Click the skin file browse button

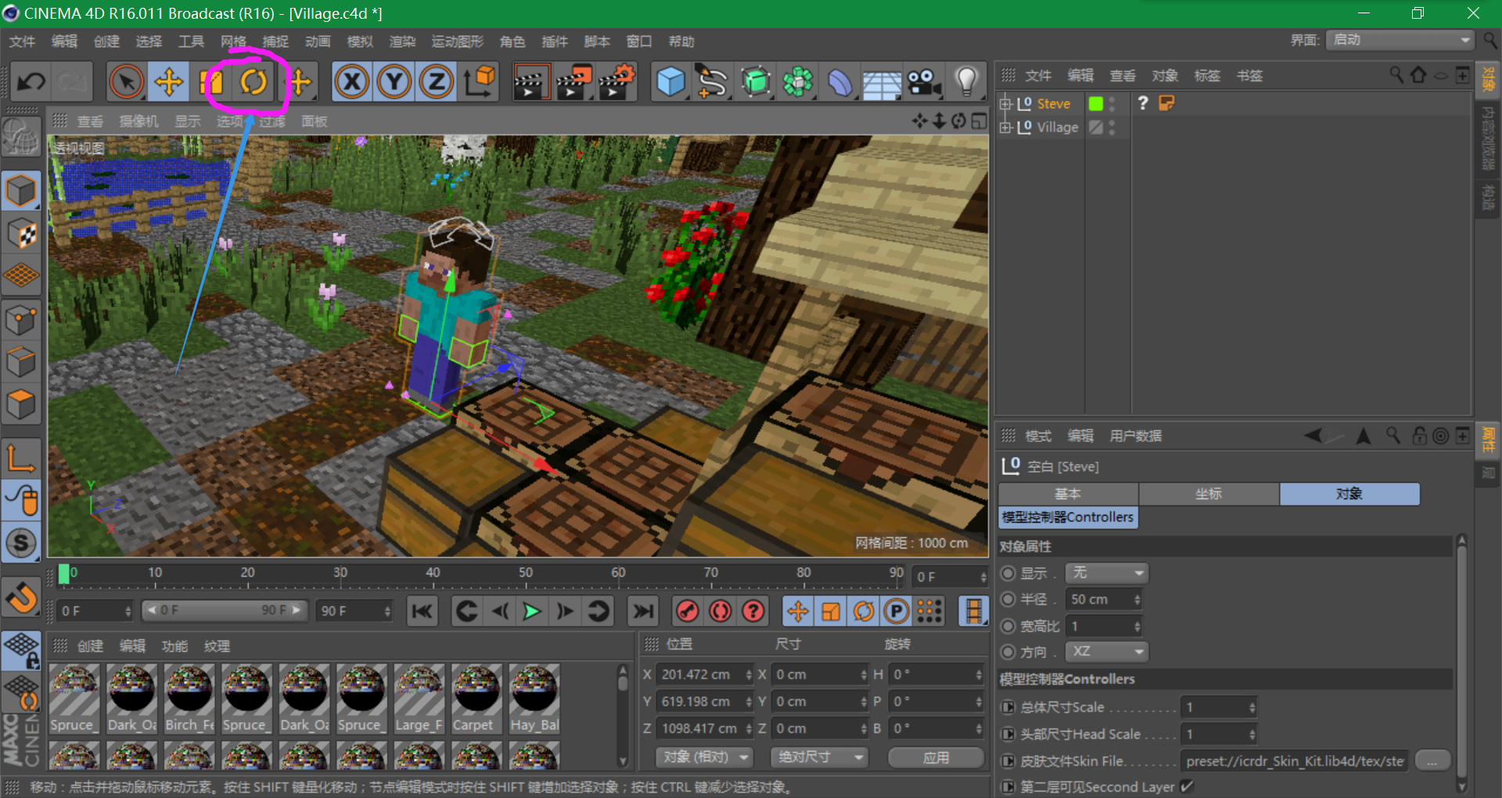tap(1432, 761)
